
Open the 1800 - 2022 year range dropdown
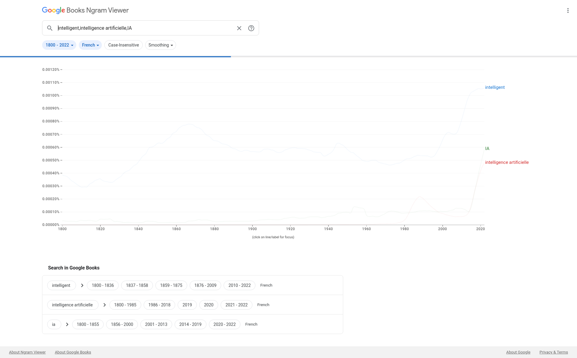pyautogui.click(x=59, y=45)
